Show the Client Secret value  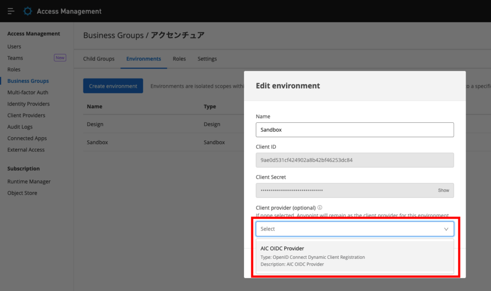[443, 190]
